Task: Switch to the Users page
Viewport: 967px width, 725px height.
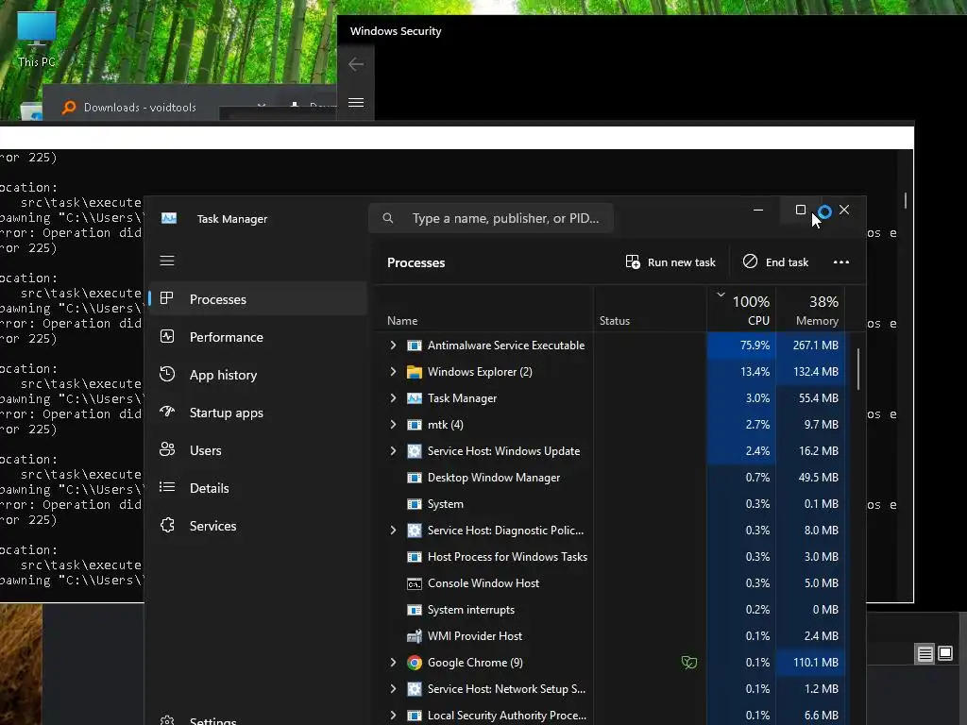Action: [x=258, y=449]
